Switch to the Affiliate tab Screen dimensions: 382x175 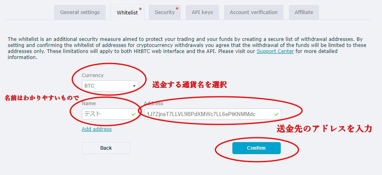click(x=304, y=12)
